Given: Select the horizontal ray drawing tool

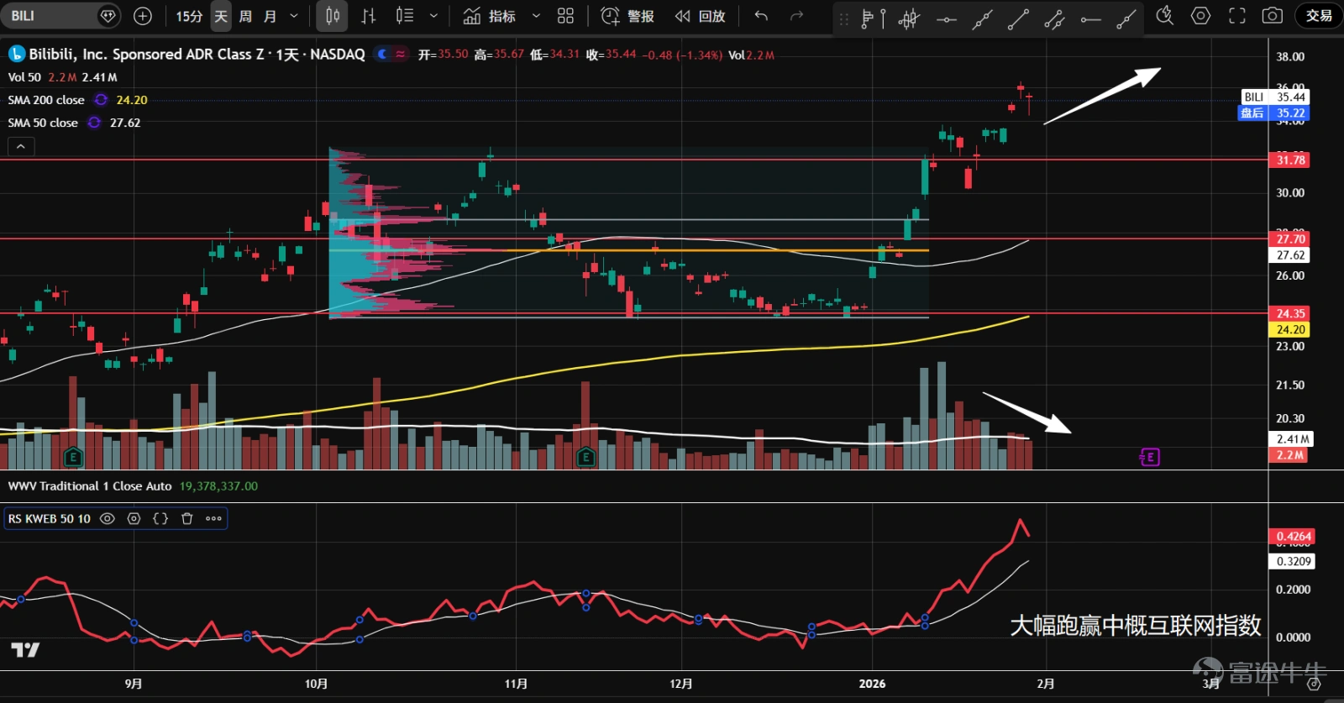Looking at the screenshot, I should (1090, 18).
